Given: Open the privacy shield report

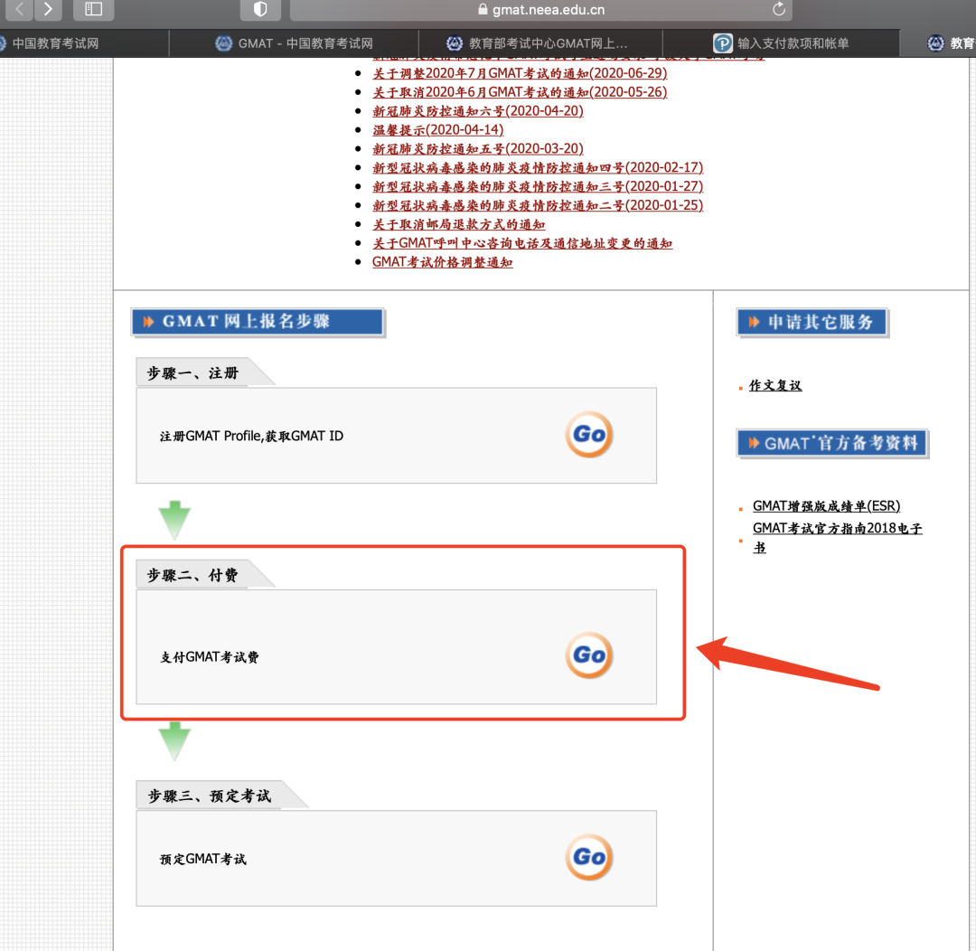Looking at the screenshot, I should pos(260,9).
